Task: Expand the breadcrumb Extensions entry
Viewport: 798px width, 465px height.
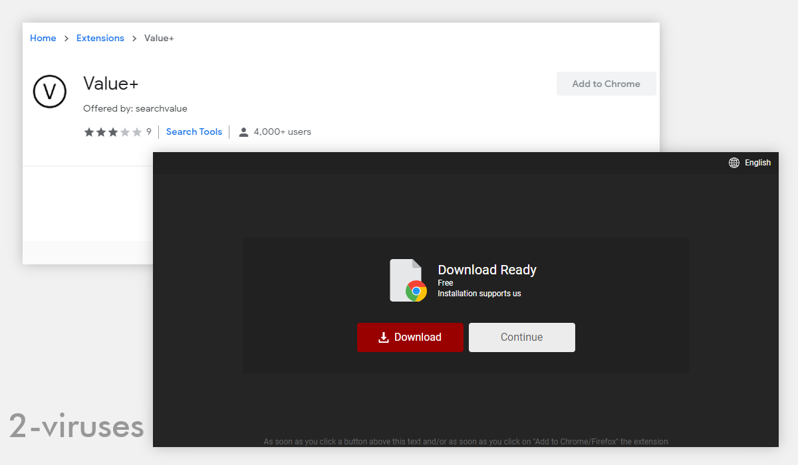Action: (100, 38)
